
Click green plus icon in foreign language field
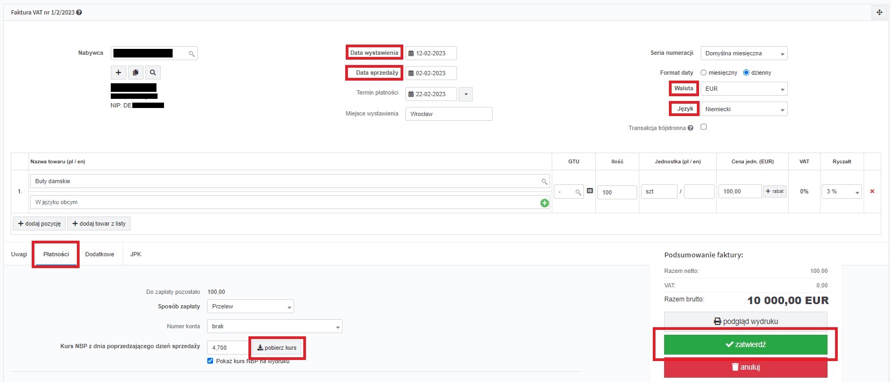tap(544, 203)
